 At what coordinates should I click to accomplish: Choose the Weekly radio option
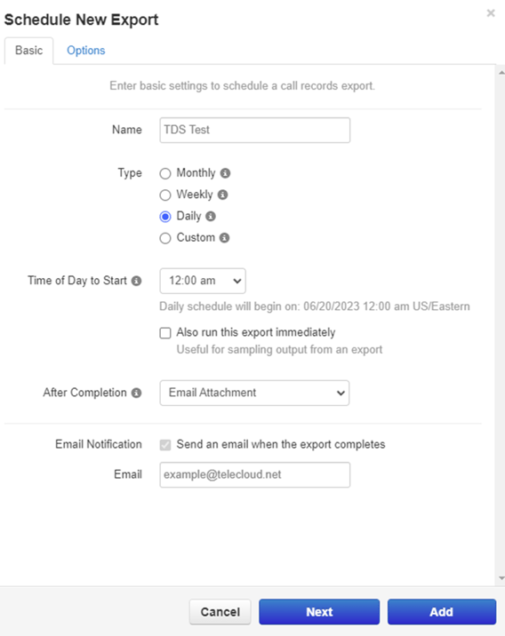click(x=165, y=195)
